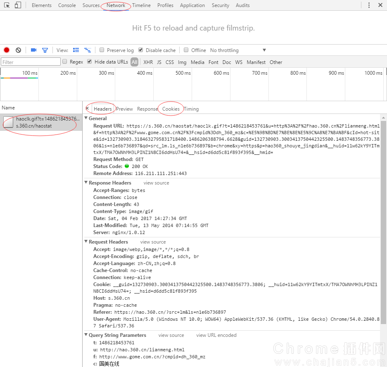Viewport: 387px width, 367px height.
Task: Toggle the blue filter funnel icon
Action: [45, 50]
